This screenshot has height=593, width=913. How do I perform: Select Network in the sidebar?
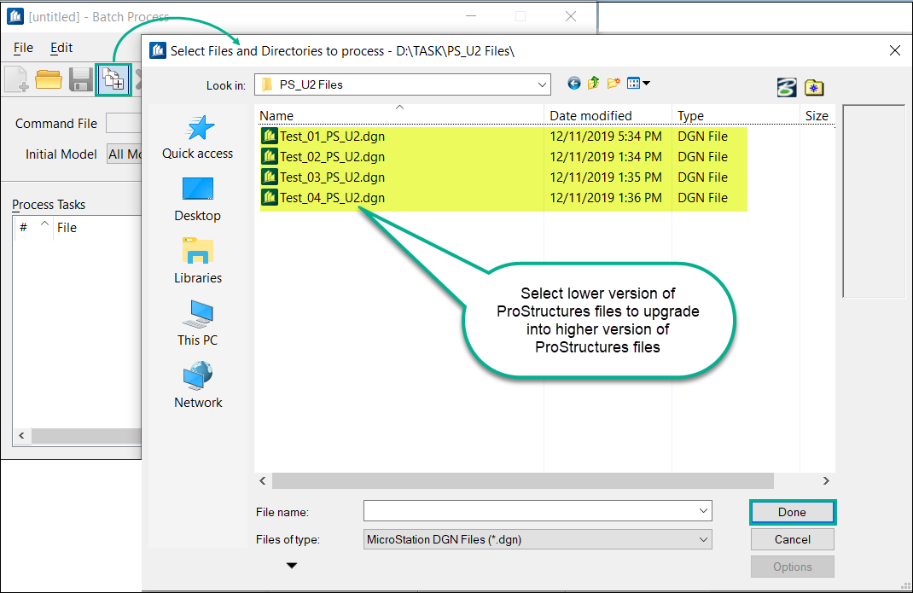click(x=197, y=385)
